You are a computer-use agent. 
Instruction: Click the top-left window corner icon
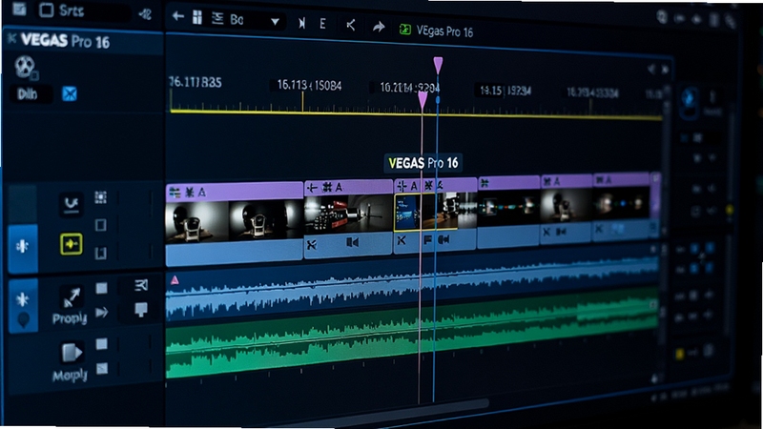pyautogui.click(x=19, y=9)
